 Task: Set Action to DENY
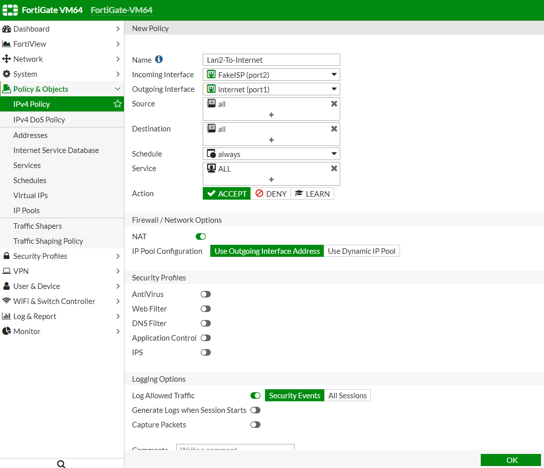point(270,194)
